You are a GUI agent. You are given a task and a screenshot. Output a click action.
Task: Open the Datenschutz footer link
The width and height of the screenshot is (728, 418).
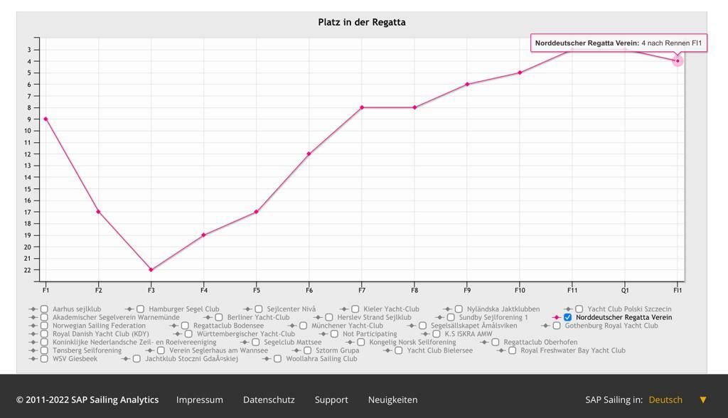pyautogui.click(x=269, y=400)
